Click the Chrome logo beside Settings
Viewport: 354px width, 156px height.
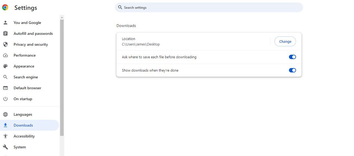point(5,8)
